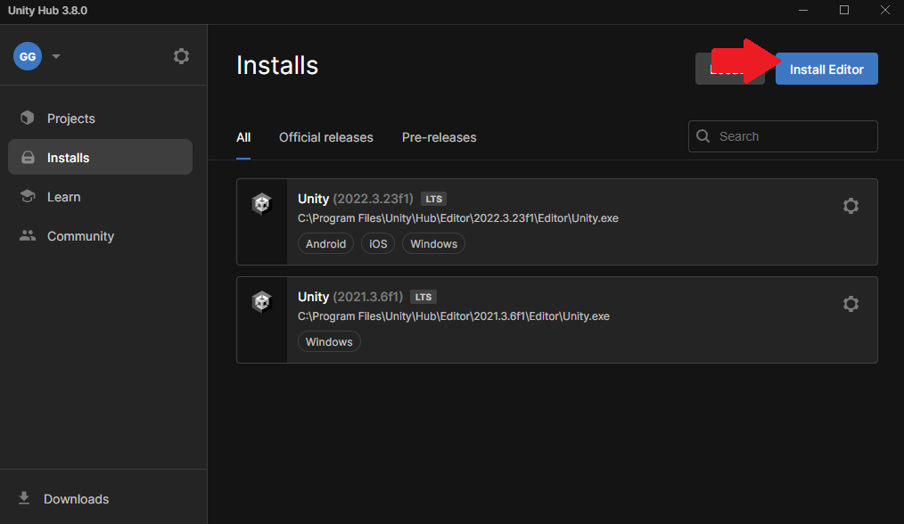Click the Downloads arrow icon
The image size is (904, 524).
24,498
